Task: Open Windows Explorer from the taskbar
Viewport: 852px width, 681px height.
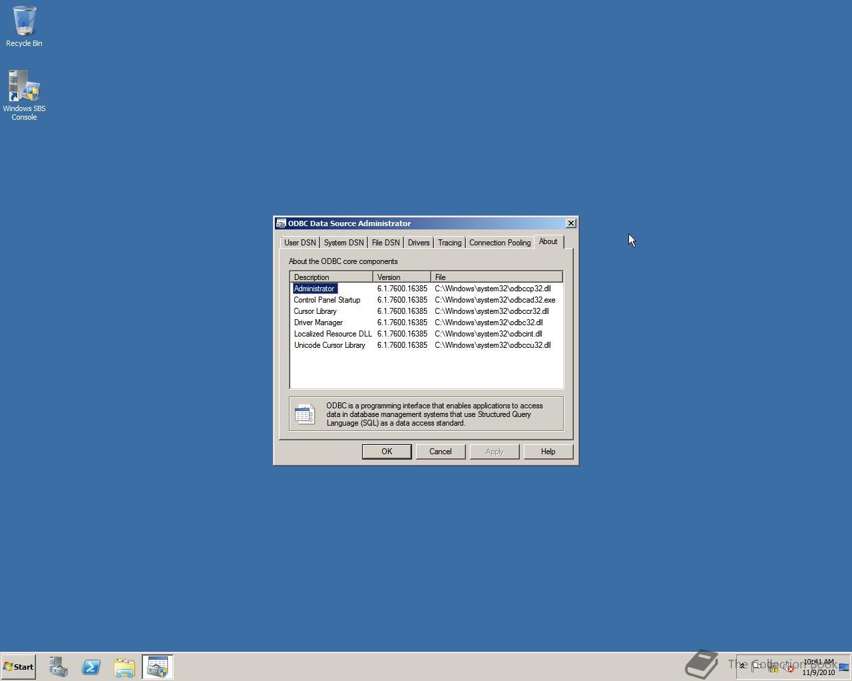Action: click(124, 667)
